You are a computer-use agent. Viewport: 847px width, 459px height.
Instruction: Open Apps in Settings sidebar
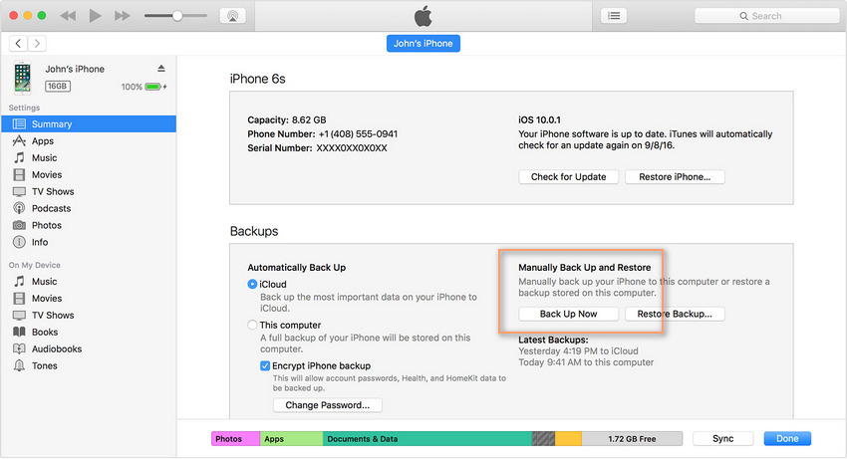tap(42, 141)
